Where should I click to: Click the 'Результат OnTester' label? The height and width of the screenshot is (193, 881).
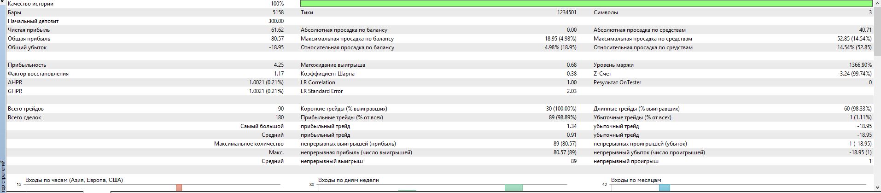coord(617,82)
